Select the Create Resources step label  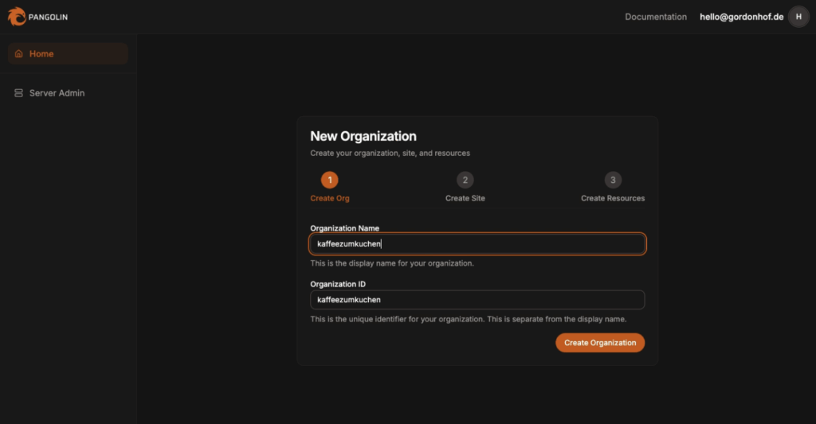pyautogui.click(x=613, y=198)
